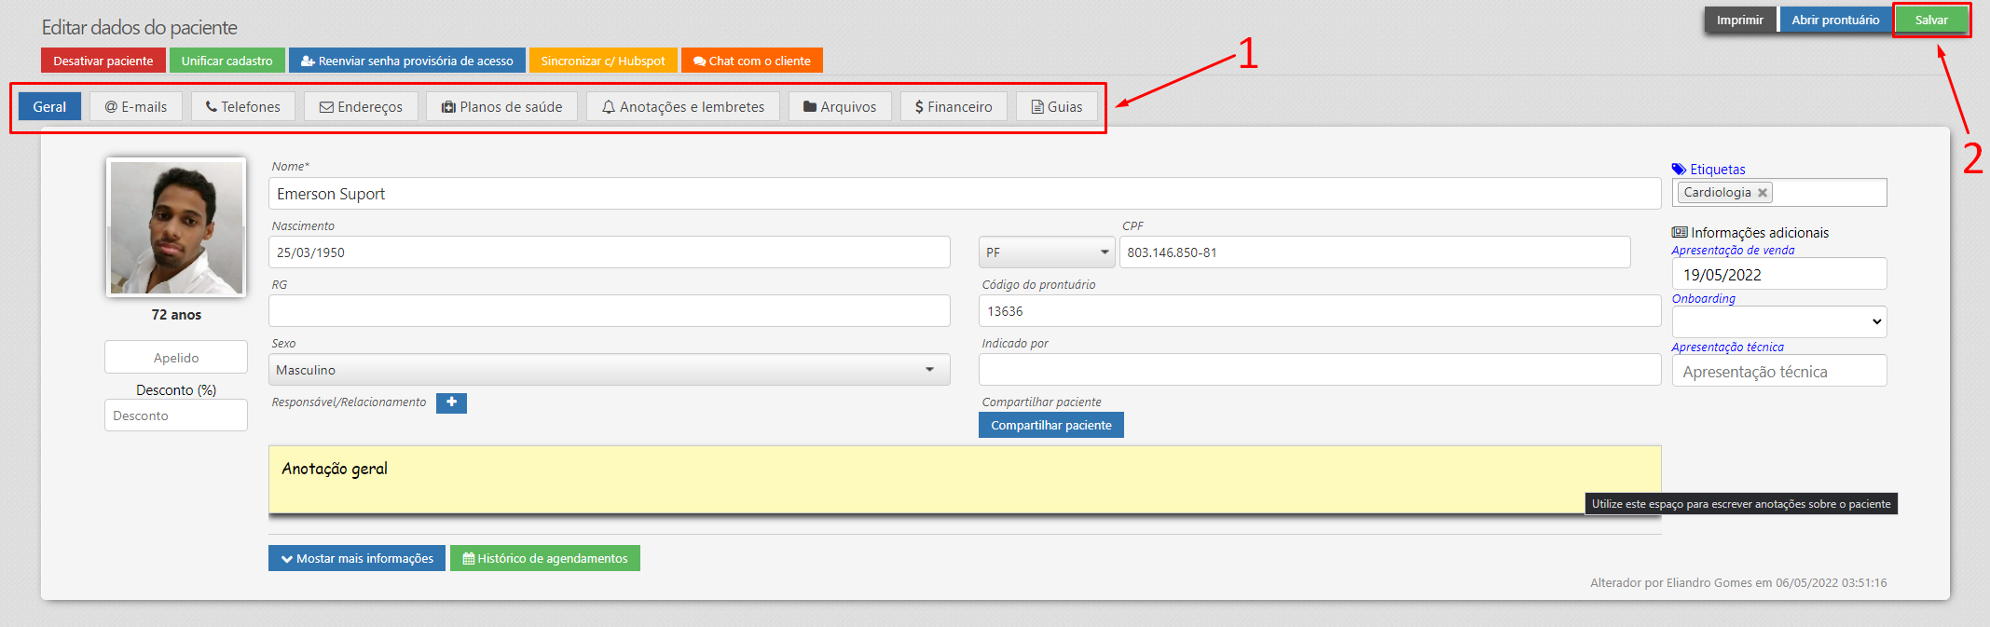Click the yellow Anotação geral note area
This screenshot has height=627, width=1990.
coord(965,479)
